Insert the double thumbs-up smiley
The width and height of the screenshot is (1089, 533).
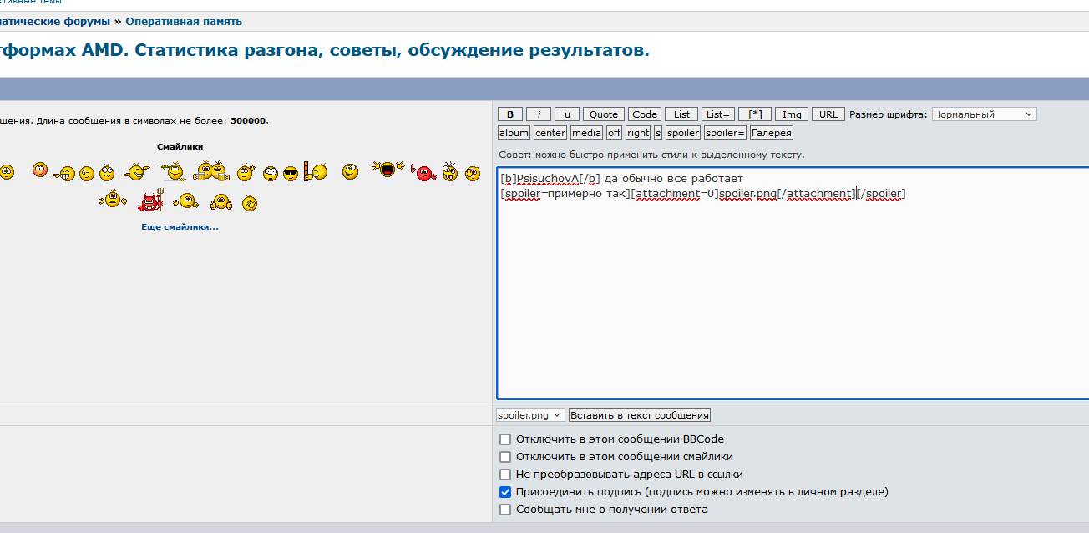(x=221, y=202)
